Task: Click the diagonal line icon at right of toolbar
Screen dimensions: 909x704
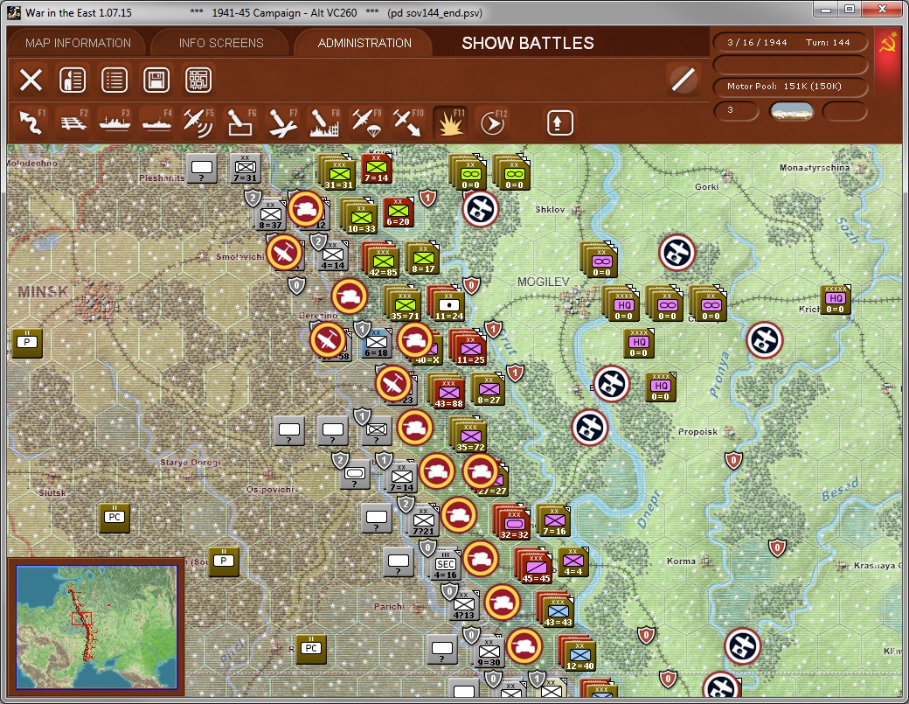Action: [683, 80]
